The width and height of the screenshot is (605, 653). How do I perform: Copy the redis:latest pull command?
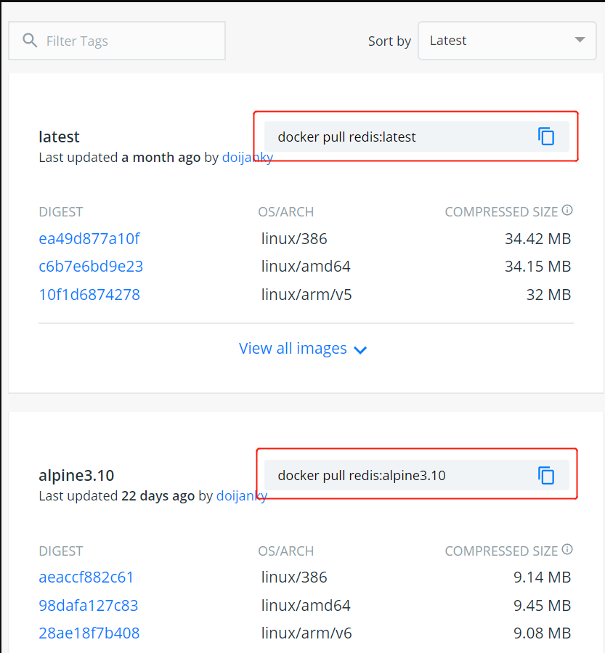click(x=546, y=137)
